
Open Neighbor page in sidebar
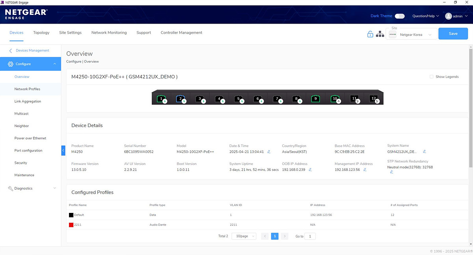pos(22,126)
